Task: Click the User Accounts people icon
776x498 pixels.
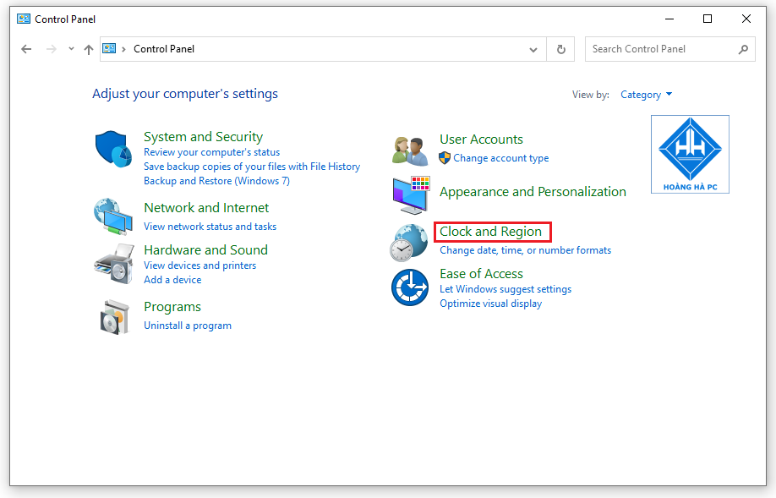Action: 409,148
